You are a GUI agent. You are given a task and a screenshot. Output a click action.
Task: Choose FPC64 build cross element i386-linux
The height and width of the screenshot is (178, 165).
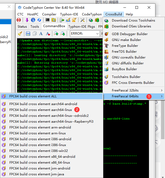[x=52, y=145]
